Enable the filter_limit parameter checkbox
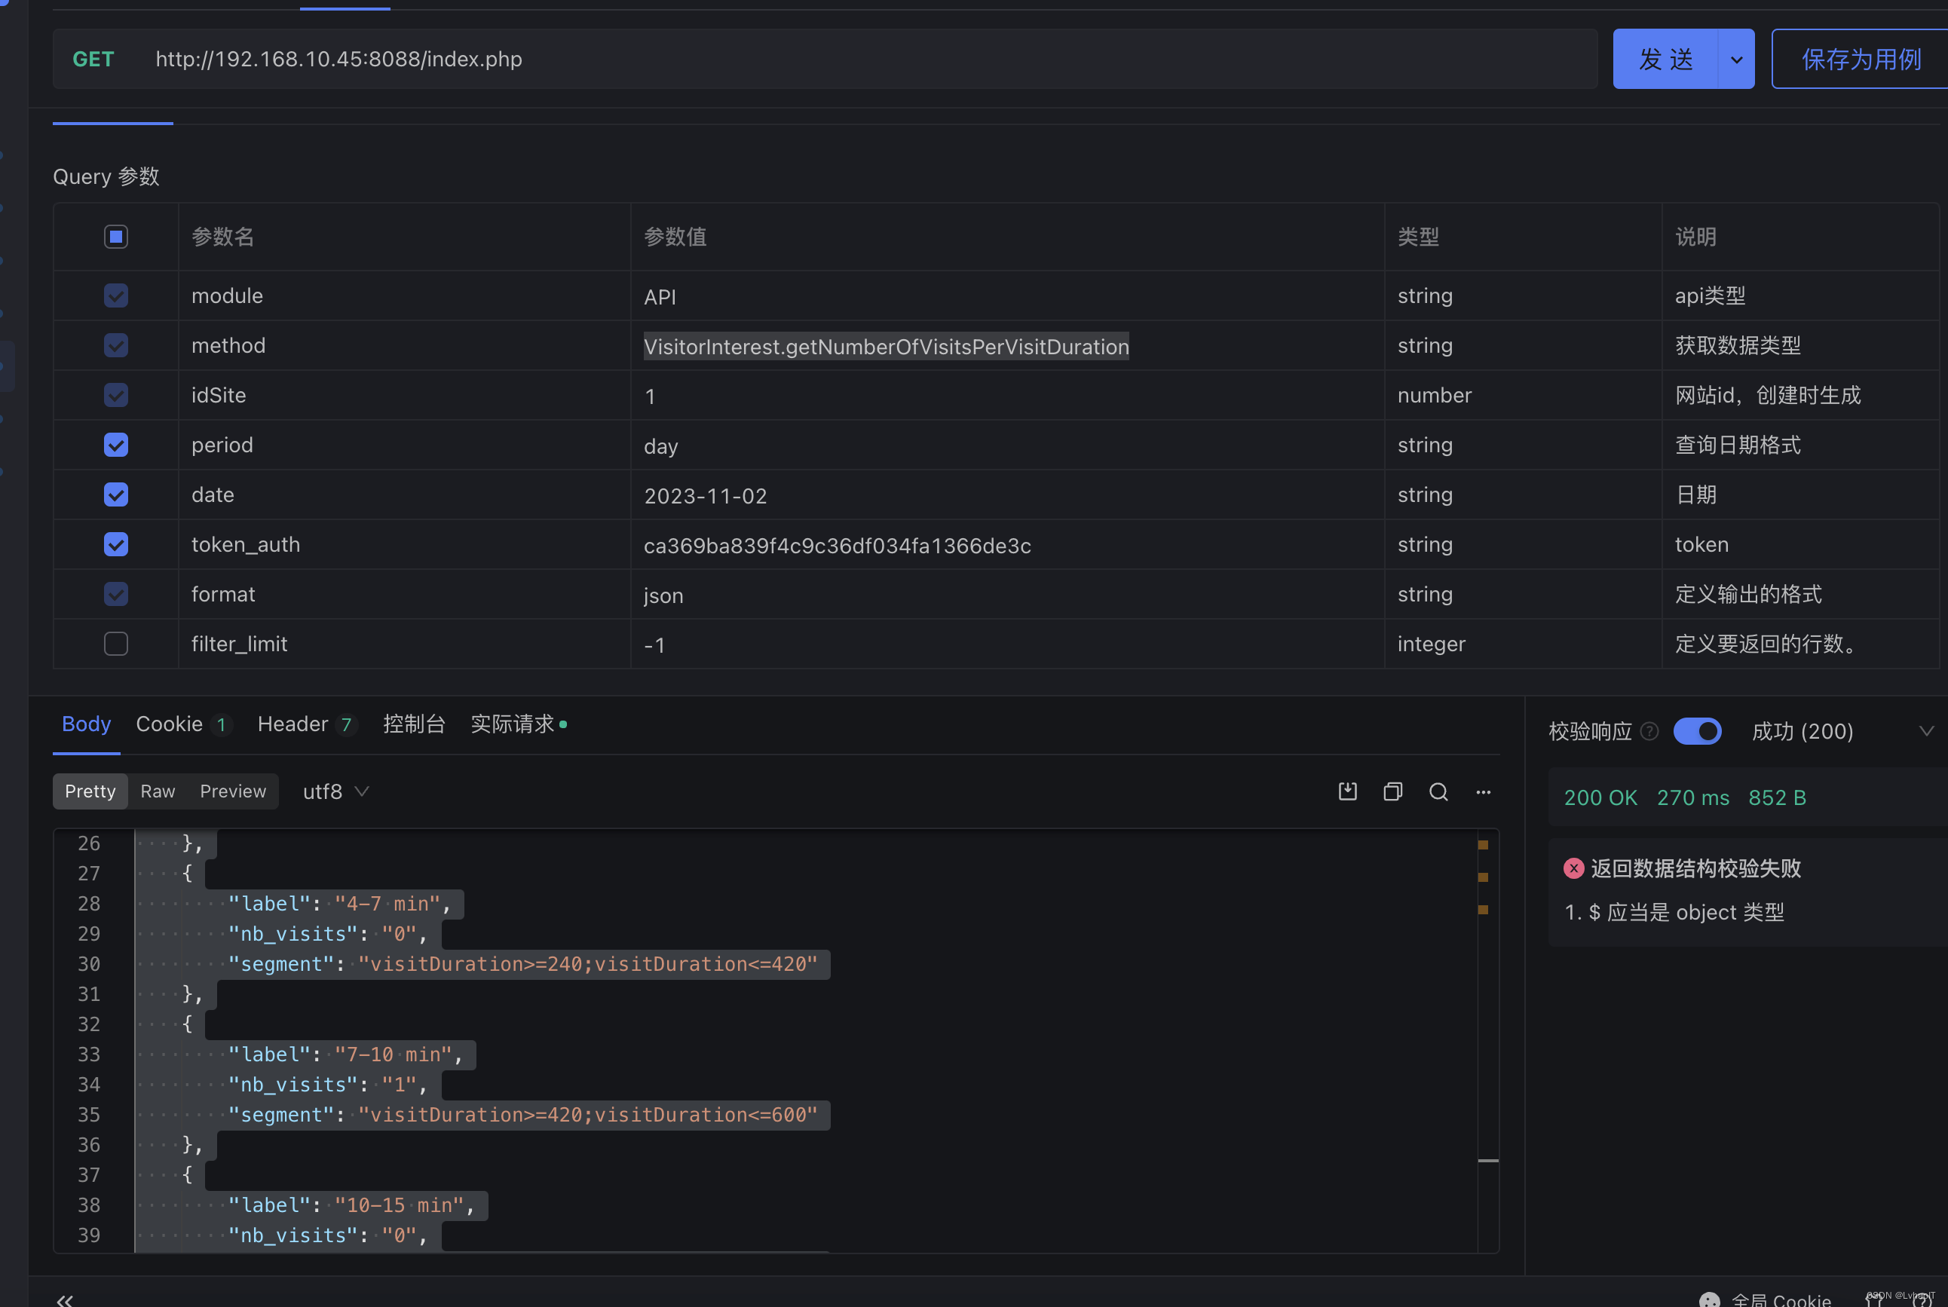Screen dimensions: 1948x1307 pos(116,644)
